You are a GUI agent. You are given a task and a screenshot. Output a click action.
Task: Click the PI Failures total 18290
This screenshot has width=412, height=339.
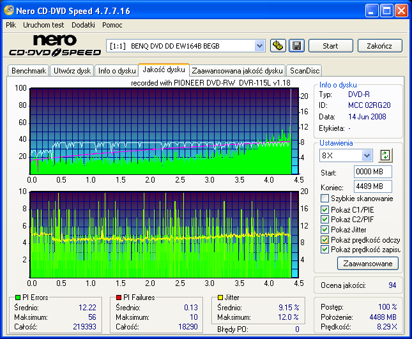[188, 327]
